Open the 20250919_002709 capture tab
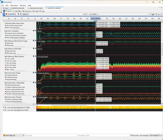Screen dimensions: 163x140 point(17,8)
